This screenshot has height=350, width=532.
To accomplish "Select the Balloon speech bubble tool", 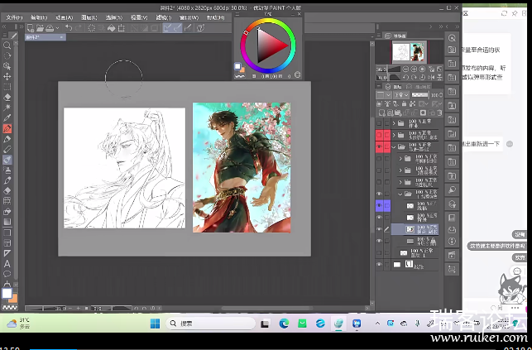I will click(x=7, y=274).
